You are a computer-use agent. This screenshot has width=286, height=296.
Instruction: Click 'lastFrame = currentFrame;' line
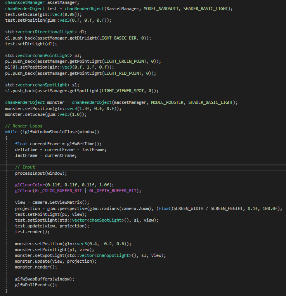[x=46, y=155]
